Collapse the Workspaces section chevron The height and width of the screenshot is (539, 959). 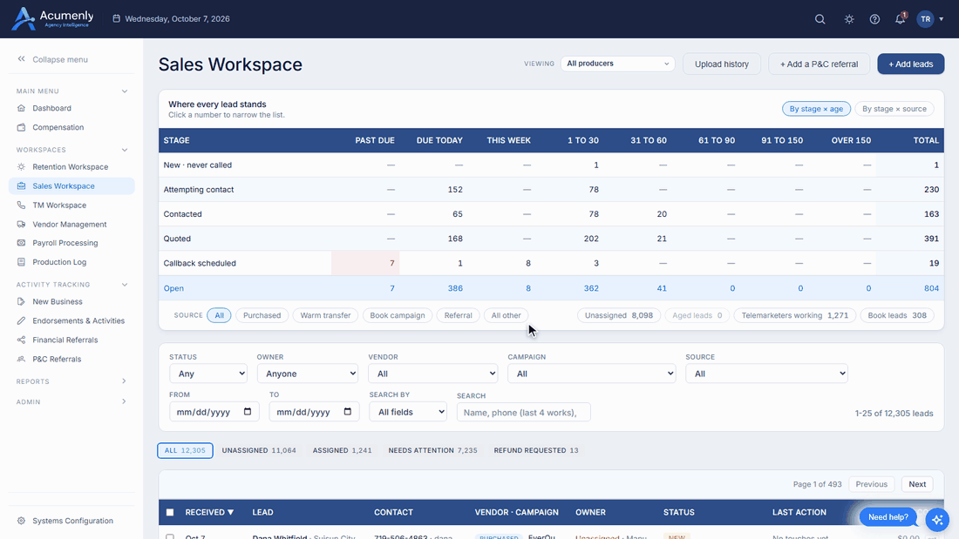pos(124,150)
